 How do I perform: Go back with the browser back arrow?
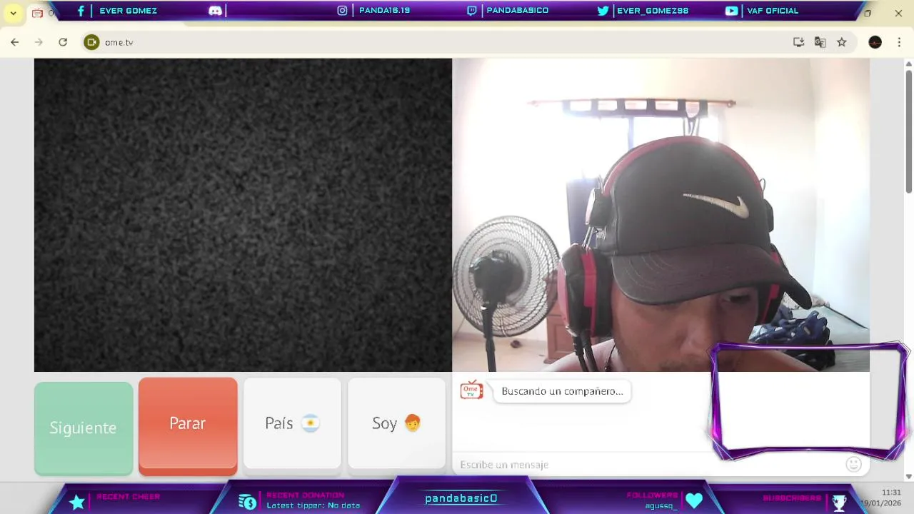[x=15, y=42]
